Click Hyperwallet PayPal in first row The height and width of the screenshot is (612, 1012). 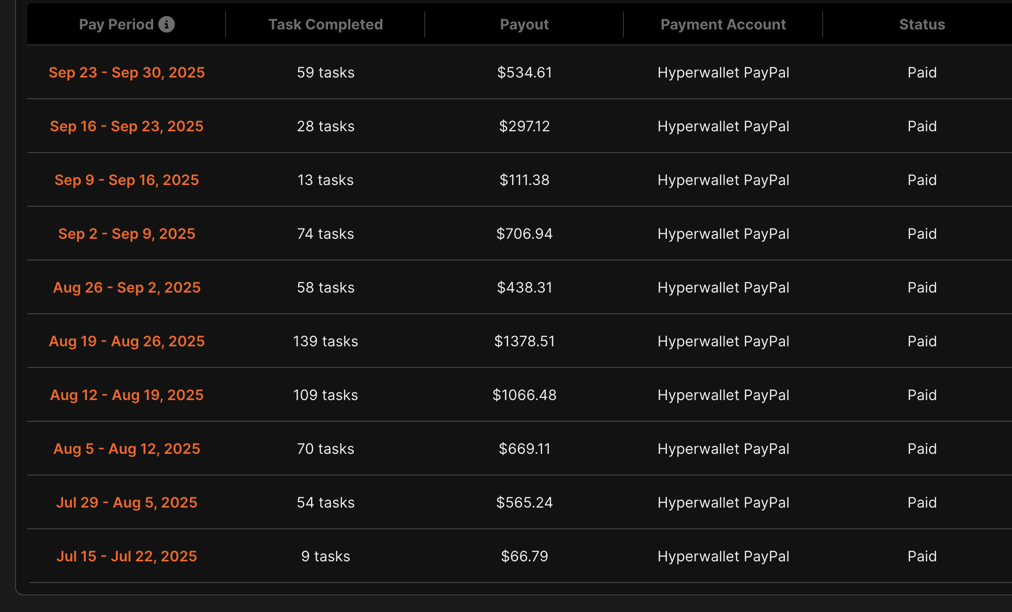pyautogui.click(x=723, y=72)
